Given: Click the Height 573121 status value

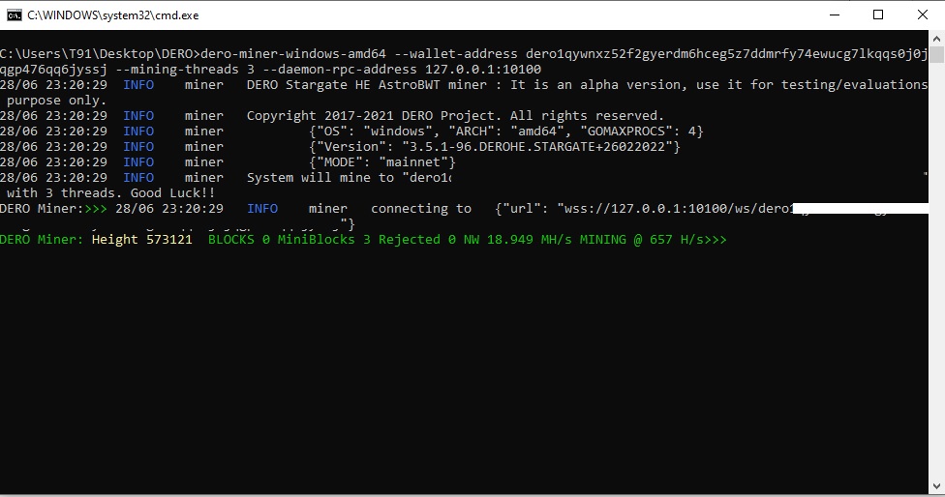Looking at the screenshot, I should coord(141,240).
